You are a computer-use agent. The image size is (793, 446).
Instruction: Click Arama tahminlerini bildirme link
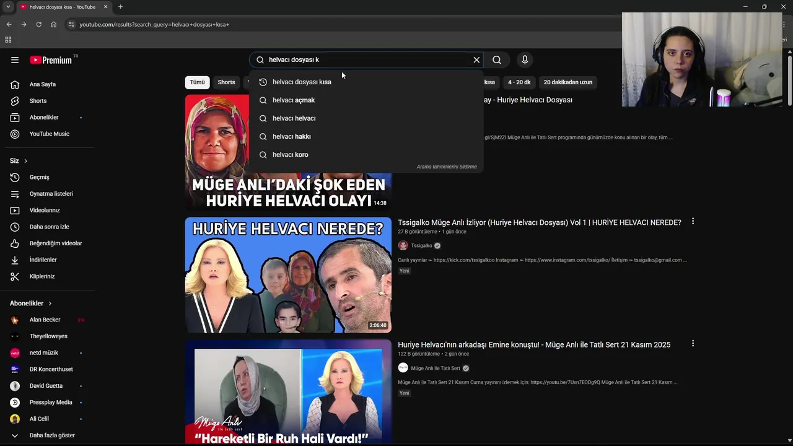(447, 167)
